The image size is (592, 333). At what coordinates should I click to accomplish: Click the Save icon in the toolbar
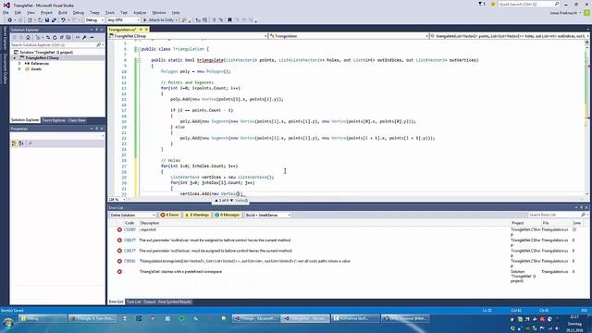pyautogui.click(x=47, y=20)
